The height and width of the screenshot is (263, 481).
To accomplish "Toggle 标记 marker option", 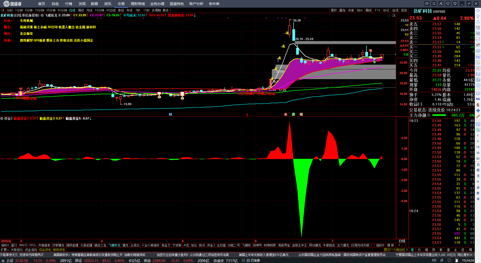I will pos(386,10).
